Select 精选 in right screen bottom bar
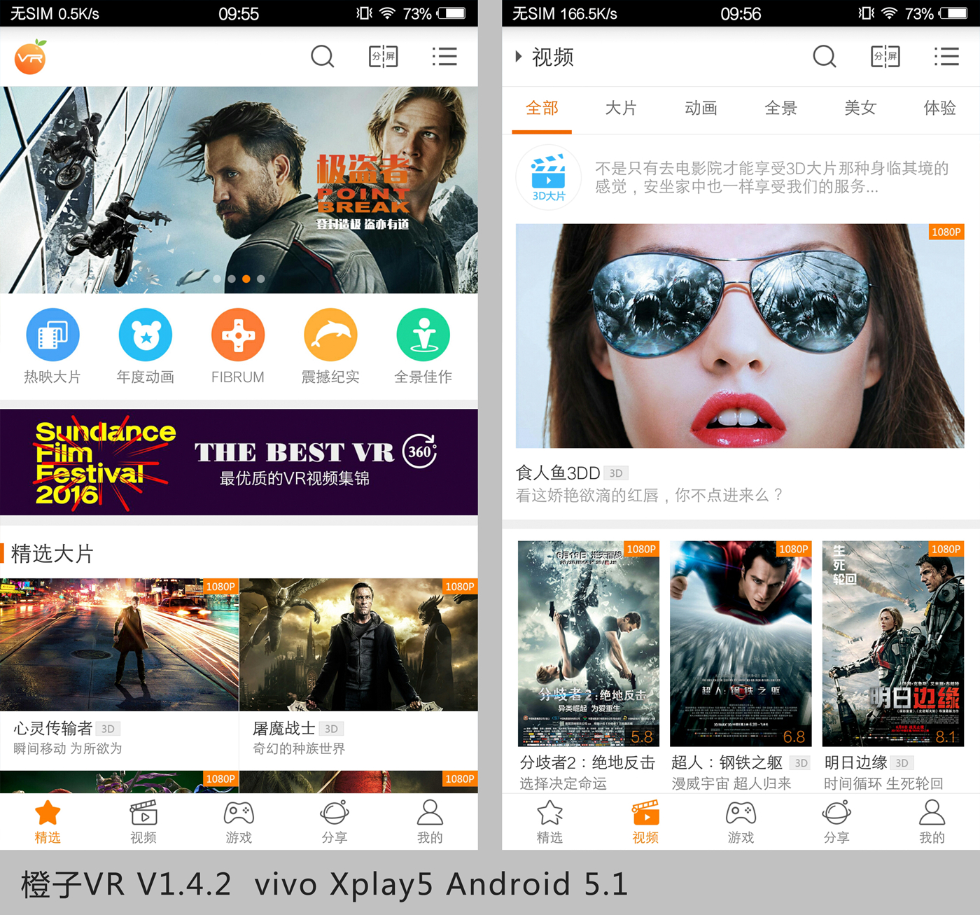The width and height of the screenshot is (980, 915). 549,822
